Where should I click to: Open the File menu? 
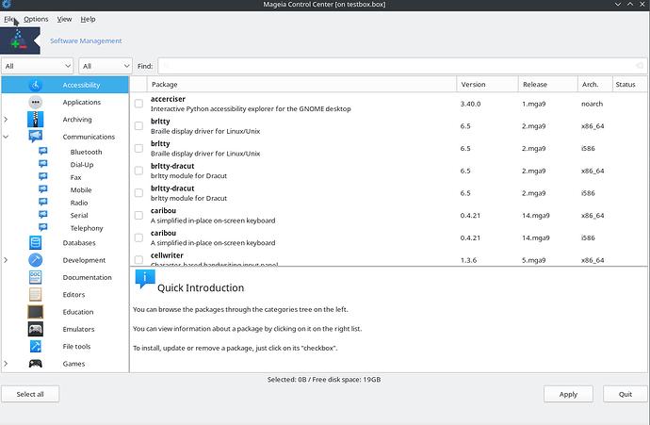pyautogui.click(x=9, y=19)
